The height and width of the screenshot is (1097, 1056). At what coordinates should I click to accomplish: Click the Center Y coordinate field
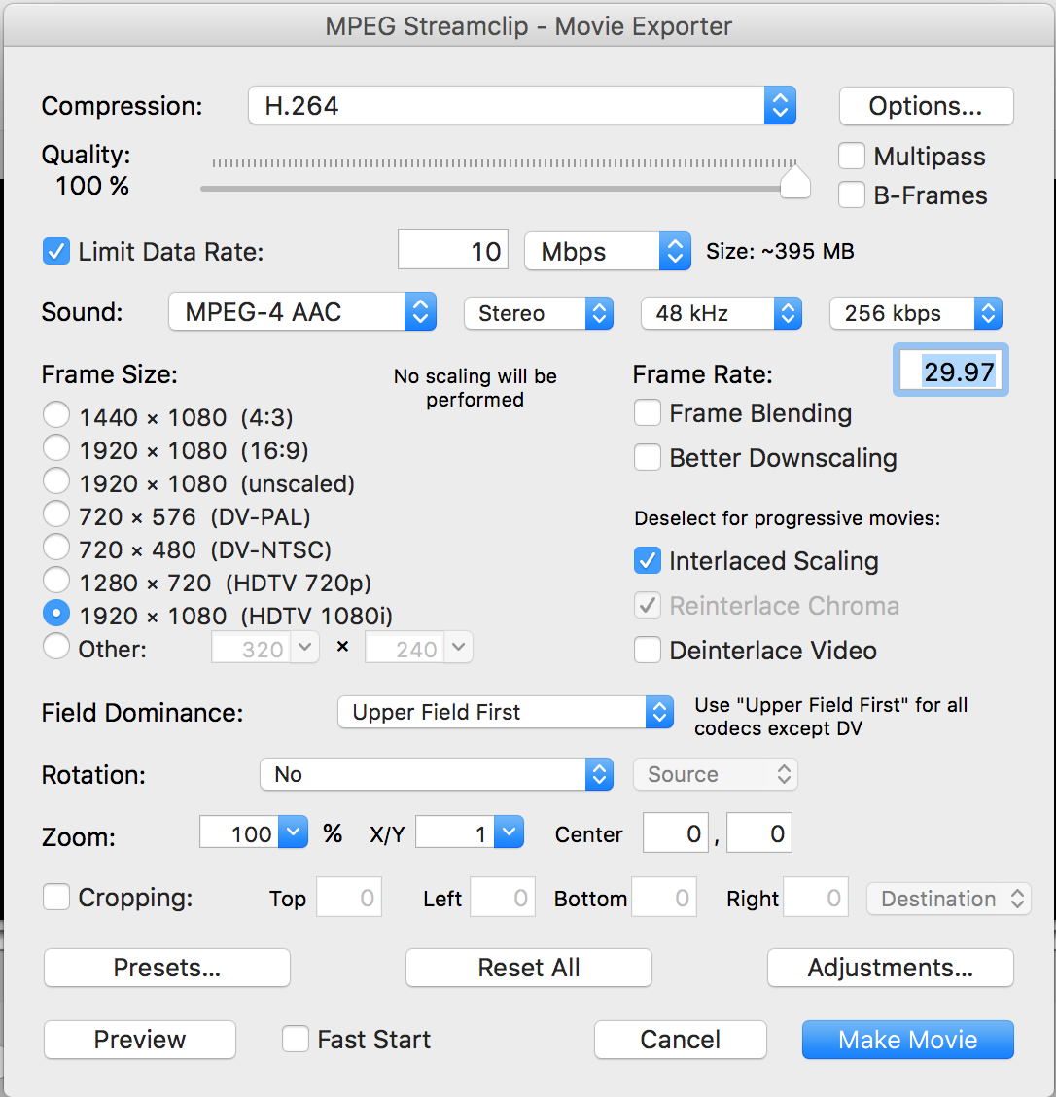point(759,832)
